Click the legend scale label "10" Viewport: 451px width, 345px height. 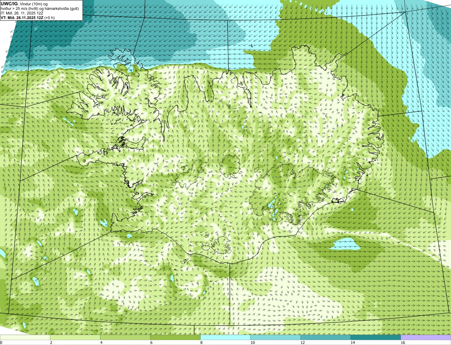coord(252,343)
